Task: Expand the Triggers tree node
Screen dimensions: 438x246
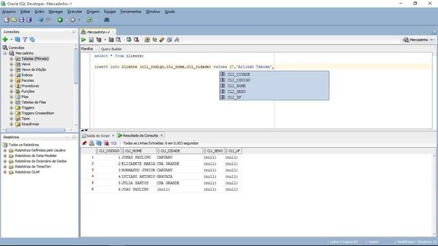Action: point(12,108)
